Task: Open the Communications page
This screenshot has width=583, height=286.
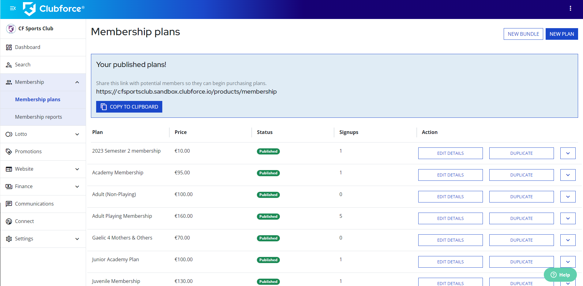Action: (43, 204)
